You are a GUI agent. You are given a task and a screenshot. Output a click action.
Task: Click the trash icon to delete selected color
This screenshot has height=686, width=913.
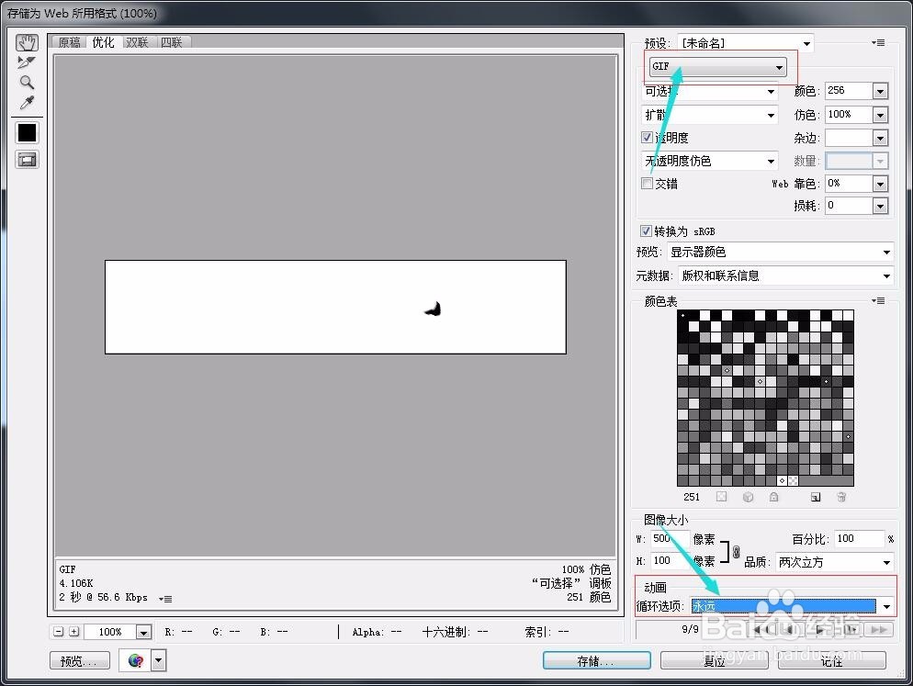[x=841, y=497]
